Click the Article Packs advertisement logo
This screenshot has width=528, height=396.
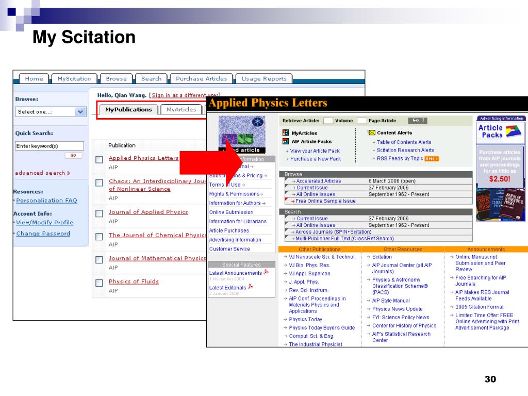click(500, 131)
